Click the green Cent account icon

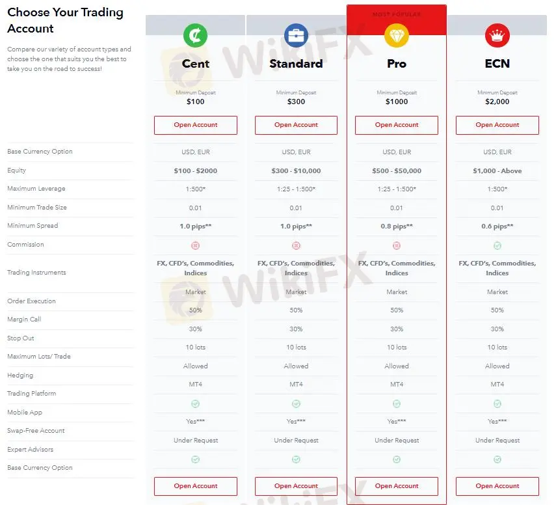[x=195, y=36]
